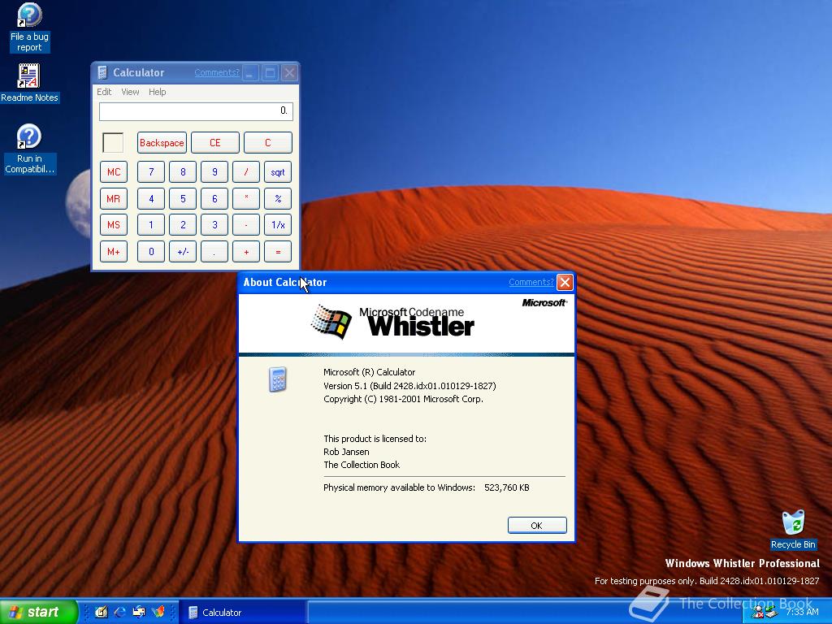The height and width of the screenshot is (624, 832).
Task: Click the divide (/) key
Action: click(x=246, y=172)
